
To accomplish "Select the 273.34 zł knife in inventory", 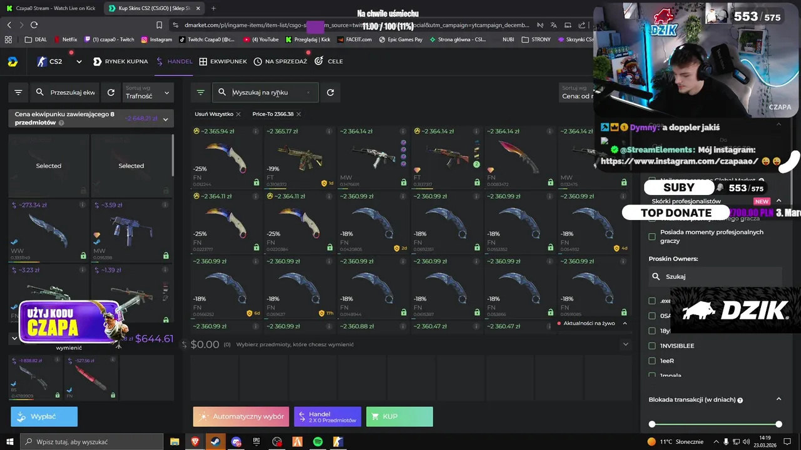I will tap(49, 229).
